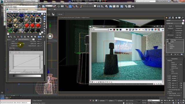Open the Material menu in Material Editor
Viewport: 185px width, 104px height.
pyautogui.click(x=15, y=12)
